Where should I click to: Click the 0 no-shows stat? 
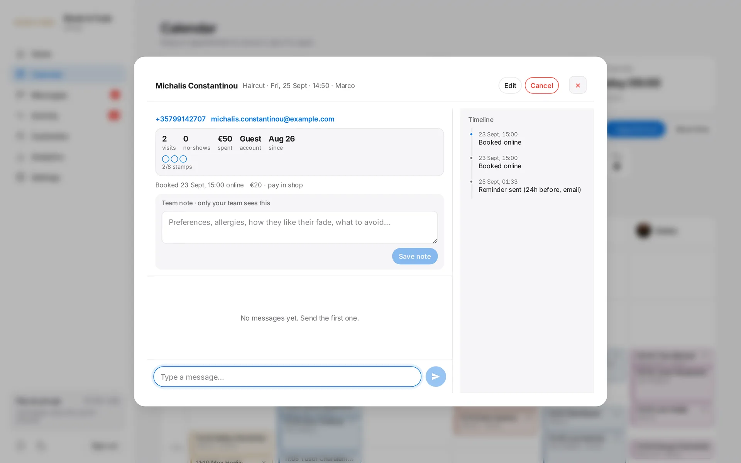196,143
